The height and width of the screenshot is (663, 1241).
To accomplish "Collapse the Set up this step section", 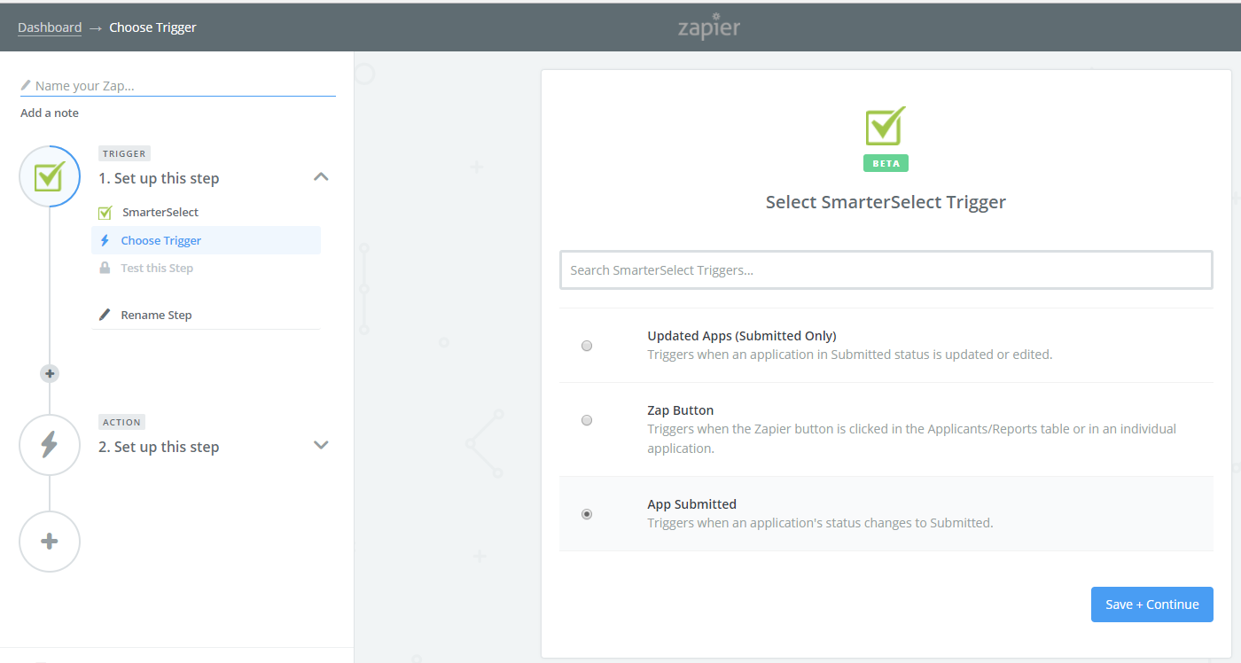I will (x=321, y=176).
